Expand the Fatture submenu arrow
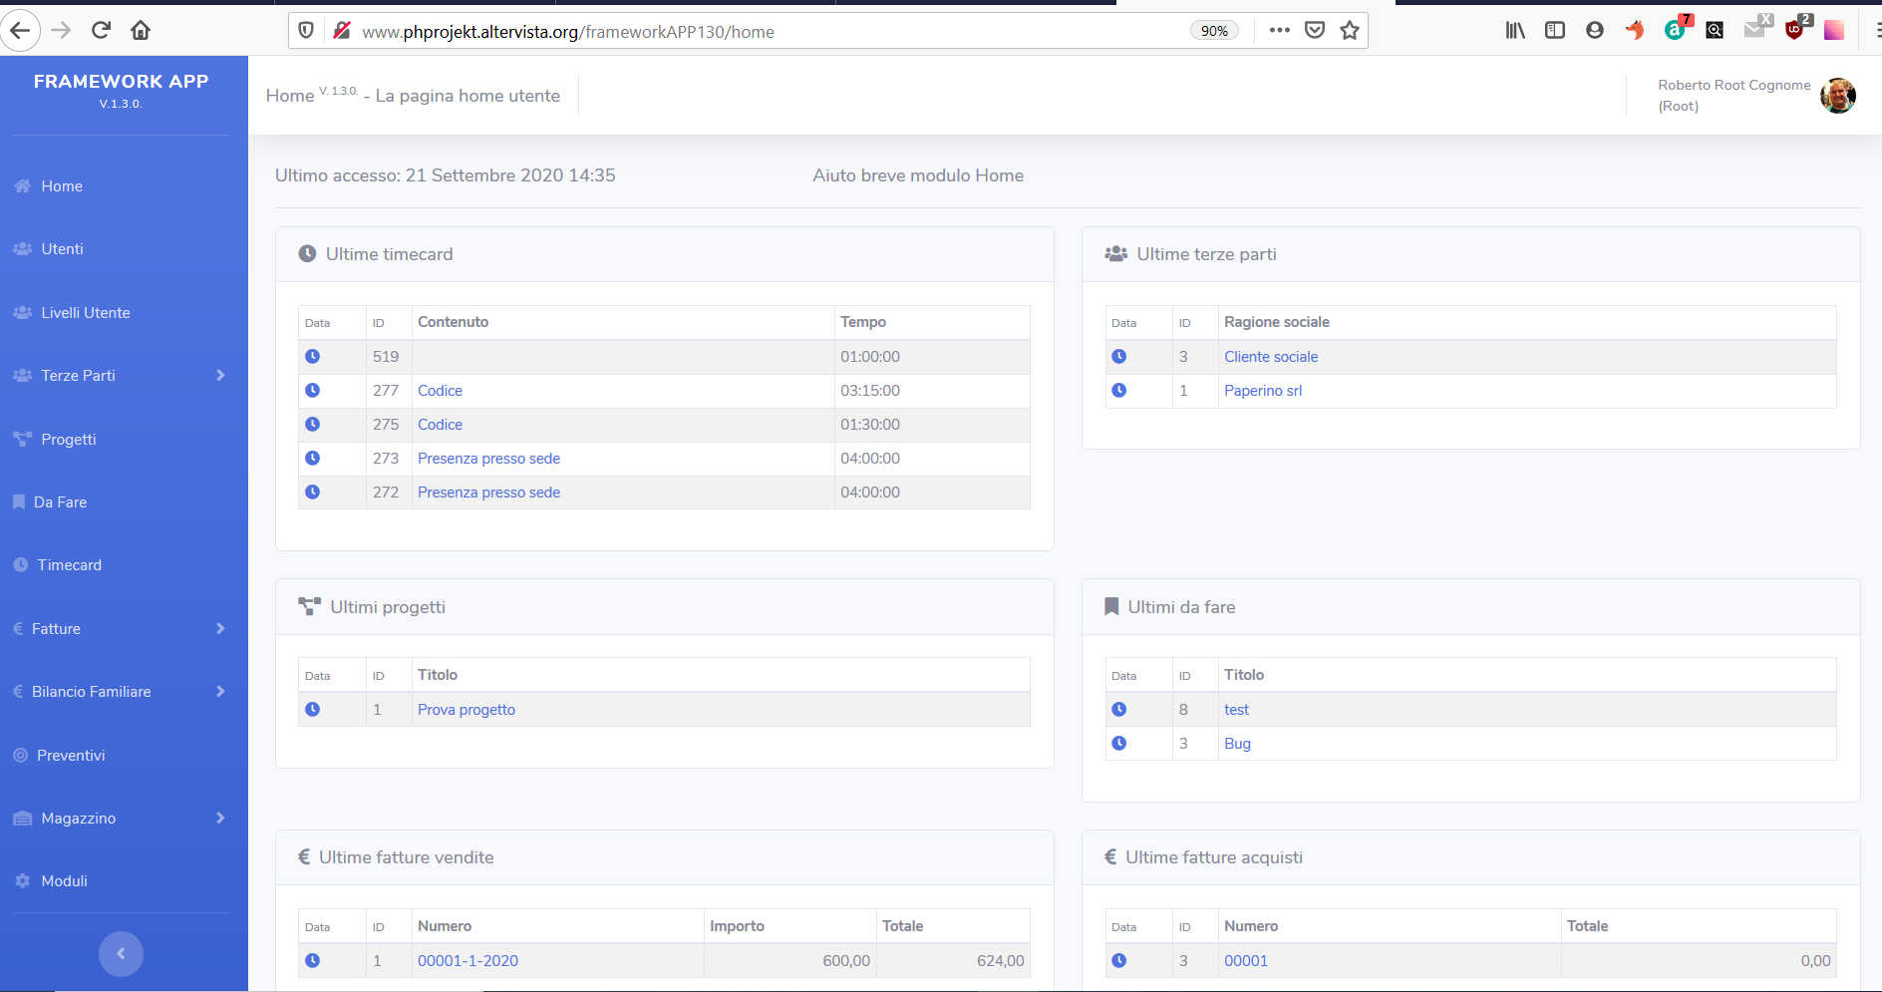Image resolution: width=1882 pixels, height=992 pixels. (x=220, y=629)
